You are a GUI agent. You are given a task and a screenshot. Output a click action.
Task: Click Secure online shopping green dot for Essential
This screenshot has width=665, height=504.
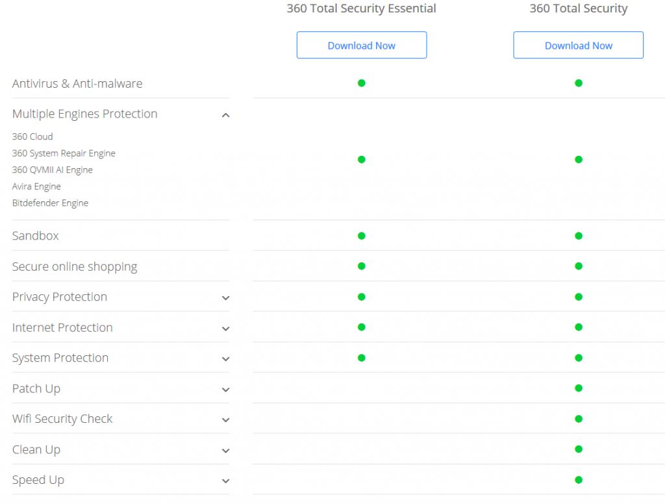(x=361, y=266)
